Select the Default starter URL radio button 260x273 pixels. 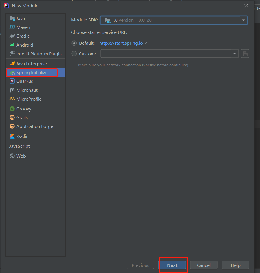(x=74, y=43)
